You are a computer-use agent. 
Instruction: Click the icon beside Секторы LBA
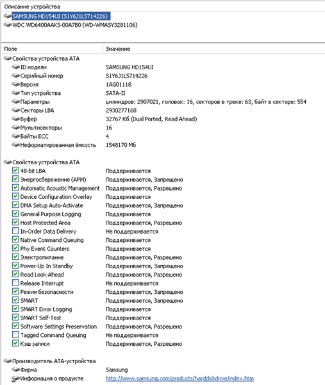(x=15, y=110)
